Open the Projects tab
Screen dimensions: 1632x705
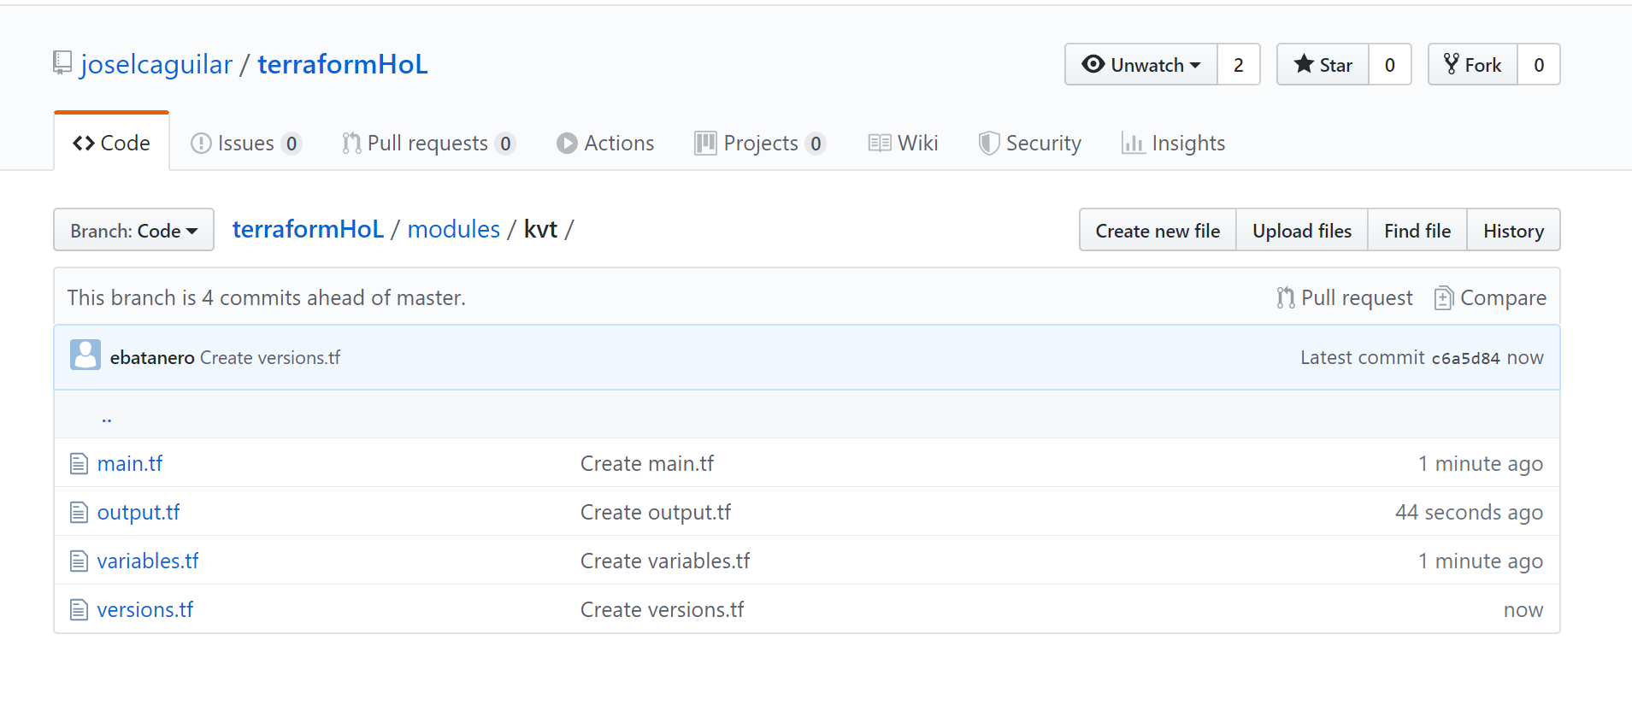tap(760, 143)
